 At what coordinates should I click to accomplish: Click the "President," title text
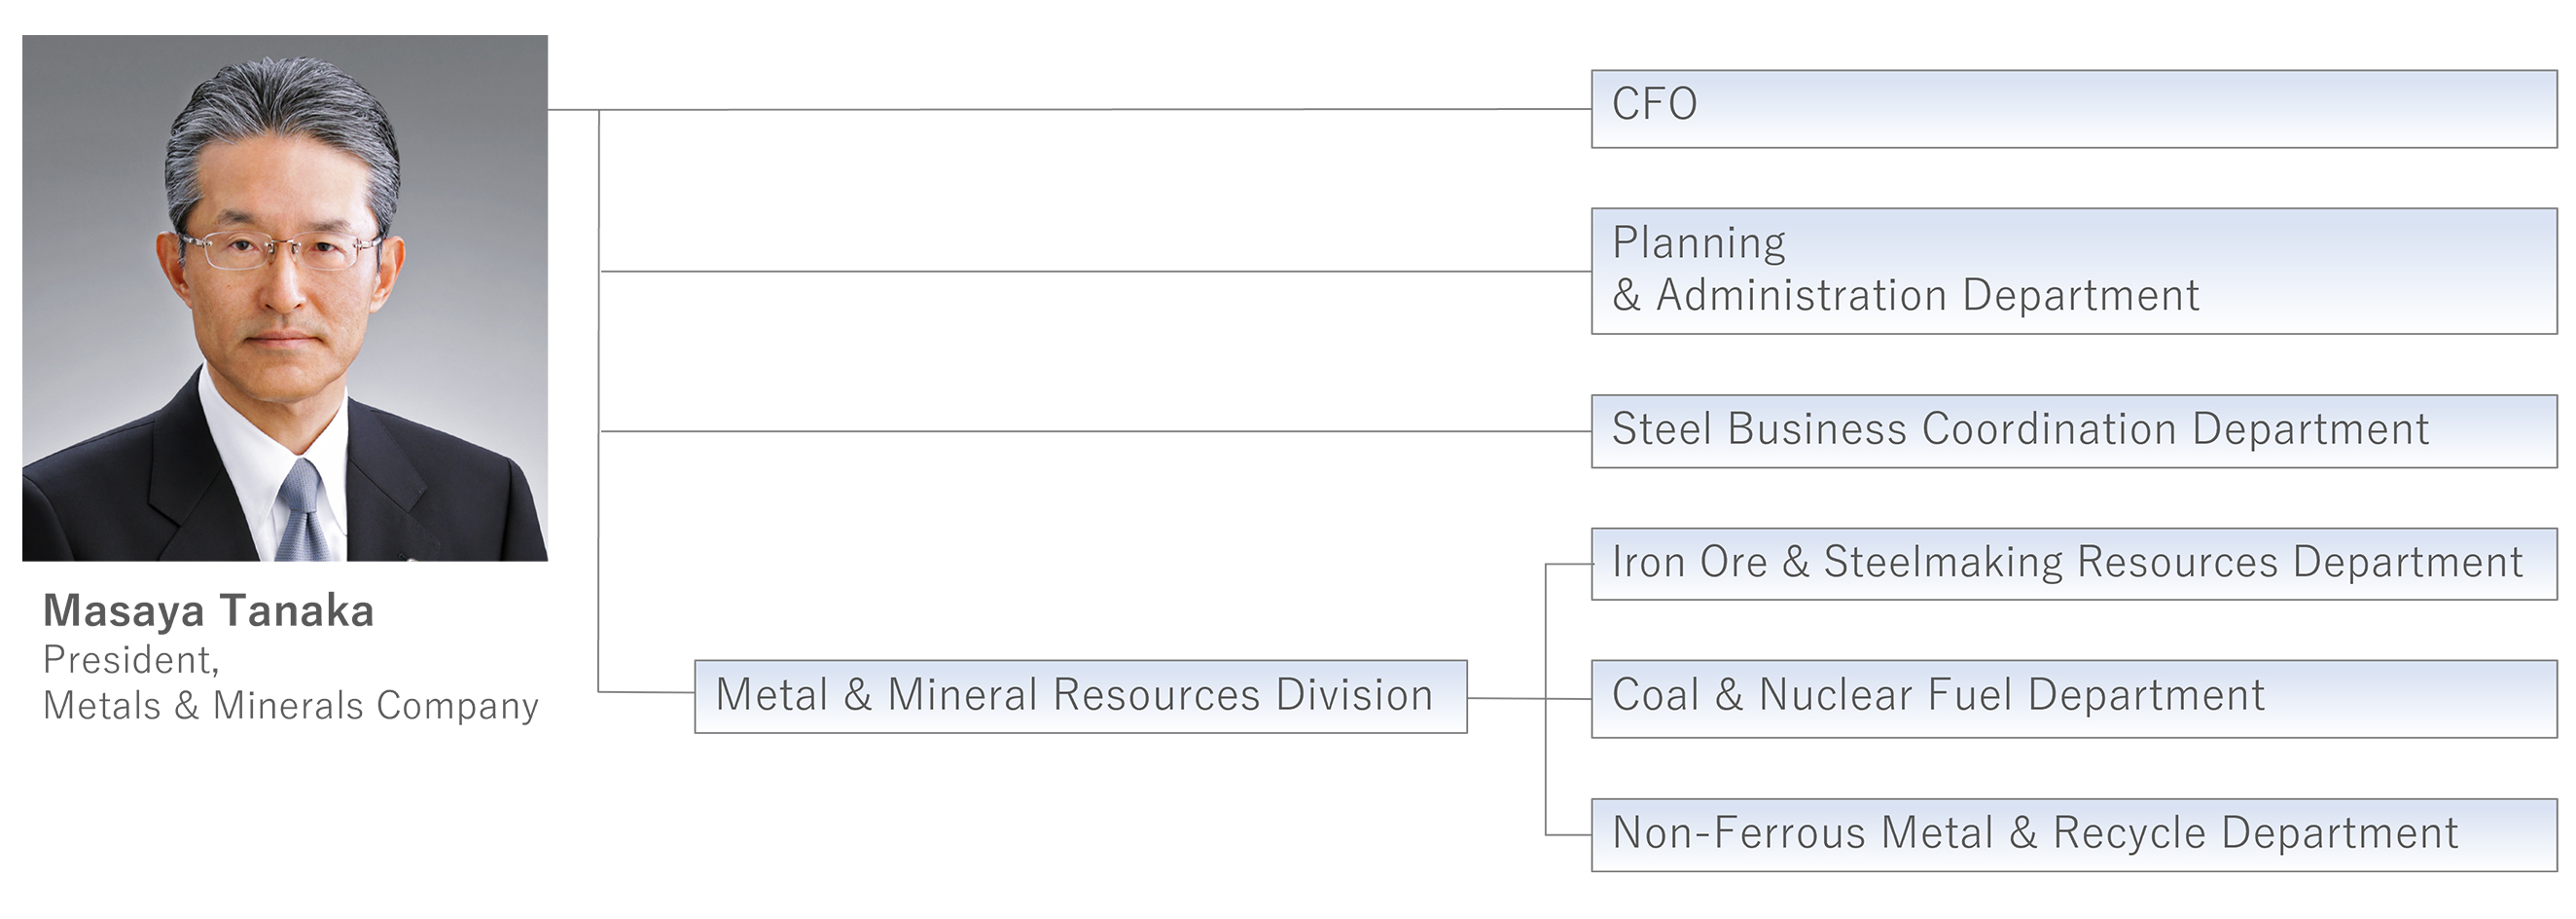pos(131,660)
